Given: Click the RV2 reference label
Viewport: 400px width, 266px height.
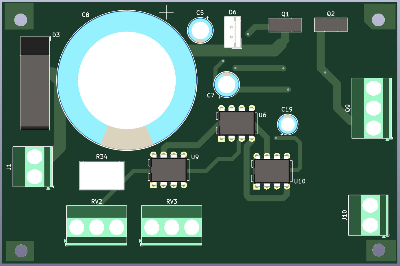Looking at the screenshot, I should 97,201.
